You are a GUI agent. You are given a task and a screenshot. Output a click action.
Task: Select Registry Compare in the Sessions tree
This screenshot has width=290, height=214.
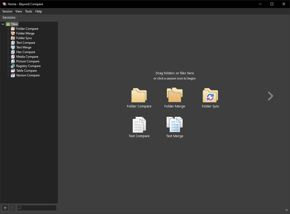tap(28, 66)
